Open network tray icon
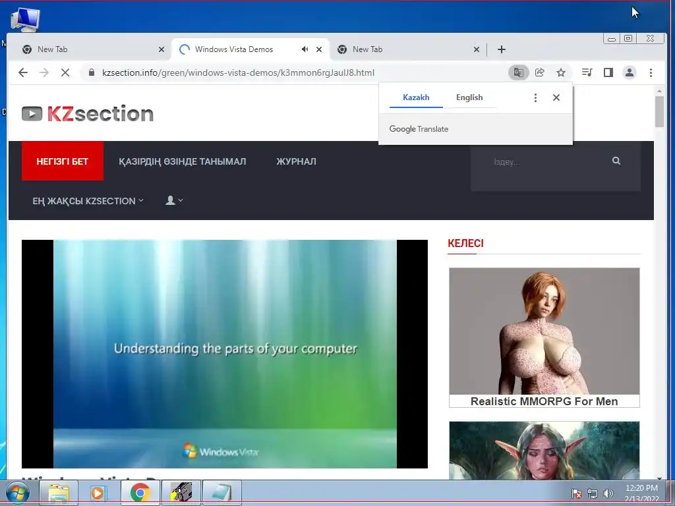 click(x=593, y=493)
